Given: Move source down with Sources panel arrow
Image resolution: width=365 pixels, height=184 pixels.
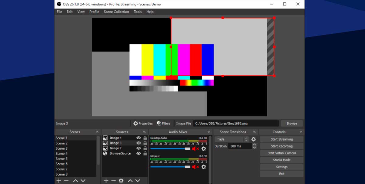Looking at the screenshot, I should pos(137,181).
